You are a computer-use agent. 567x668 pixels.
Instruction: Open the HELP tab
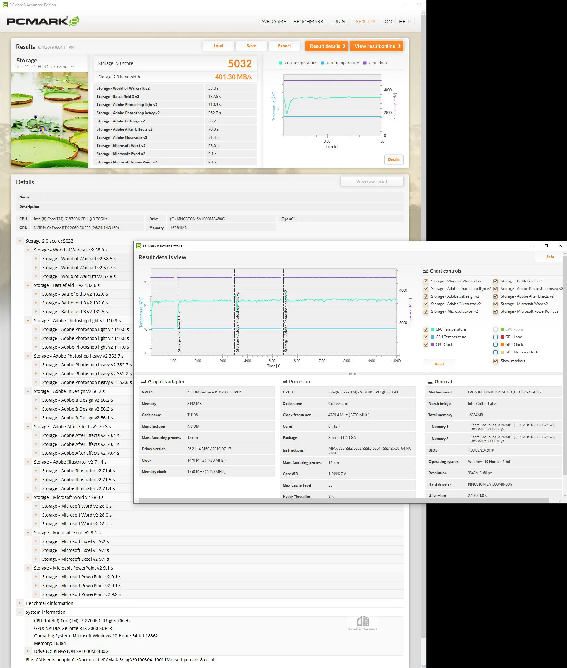[405, 21]
